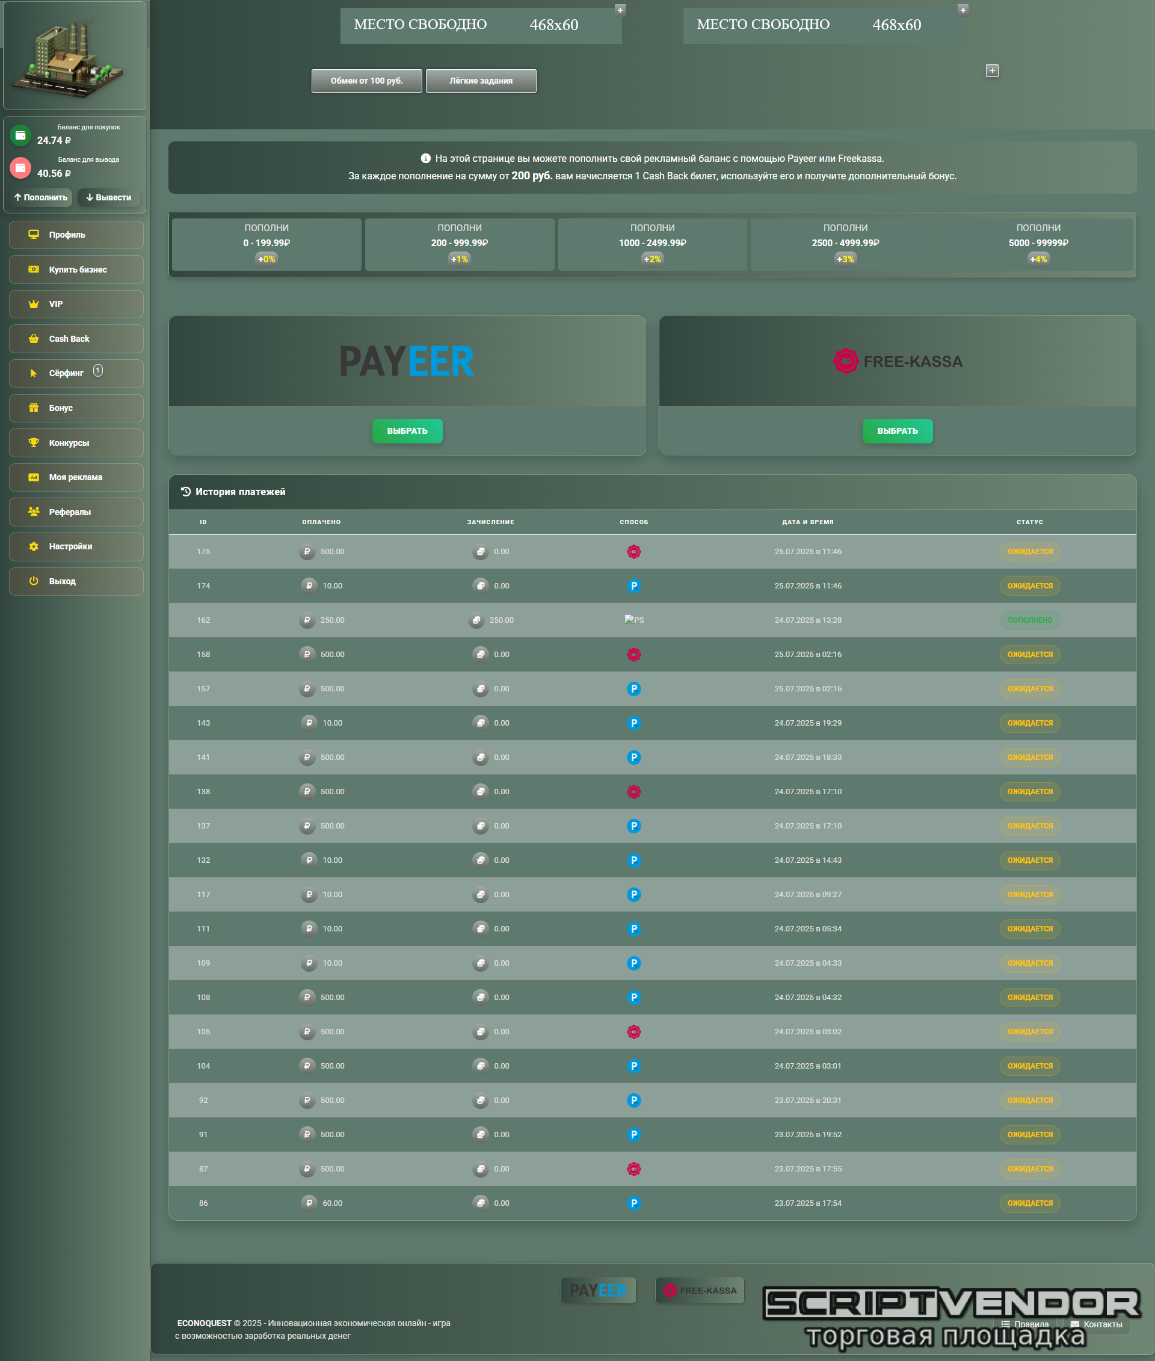Click the history icon beside История платежей
The height and width of the screenshot is (1361, 1155).
(186, 491)
